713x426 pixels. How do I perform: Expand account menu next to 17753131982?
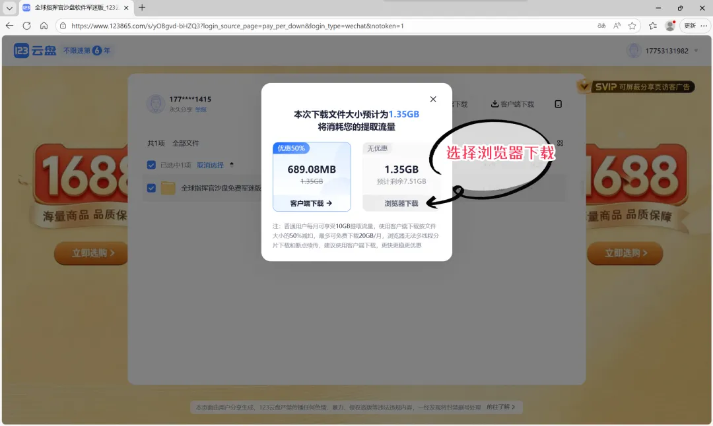pos(696,51)
